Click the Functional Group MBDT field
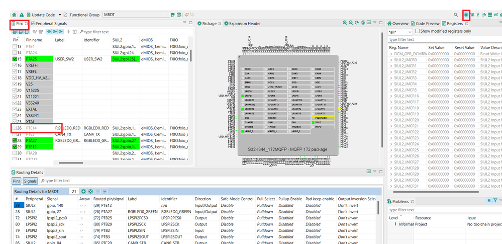Image resolution: width=502 pixels, height=244 pixels. click(136, 15)
